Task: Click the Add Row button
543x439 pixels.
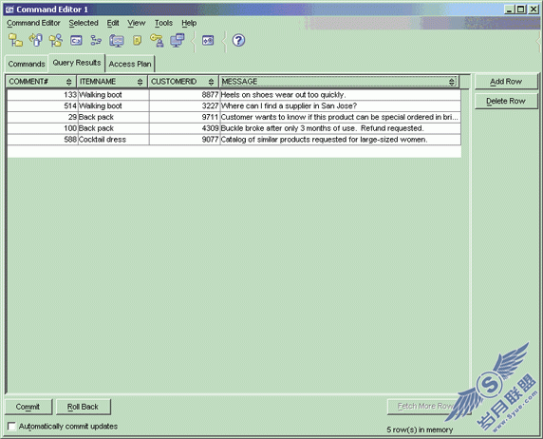Action: (506, 82)
